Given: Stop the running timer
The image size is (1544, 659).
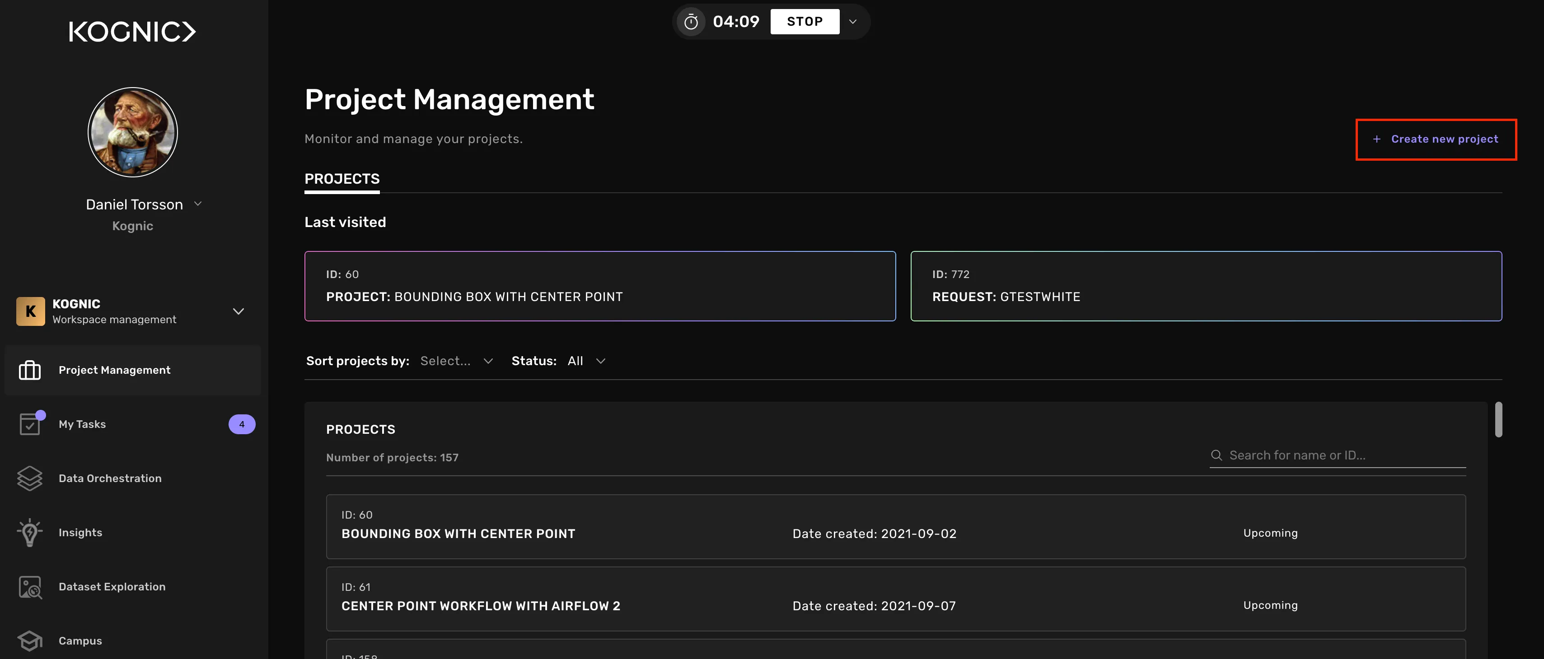Looking at the screenshot, I should (805, 22).
